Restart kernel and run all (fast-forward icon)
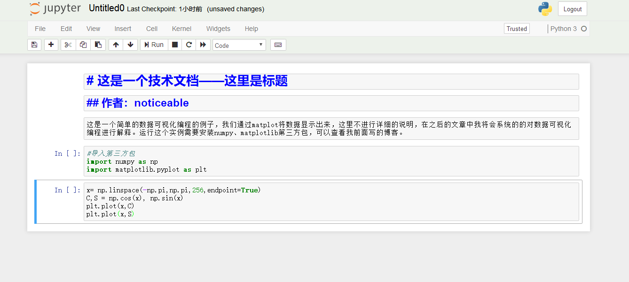This screenshot has width=629, height=282. tap(203, 45)
